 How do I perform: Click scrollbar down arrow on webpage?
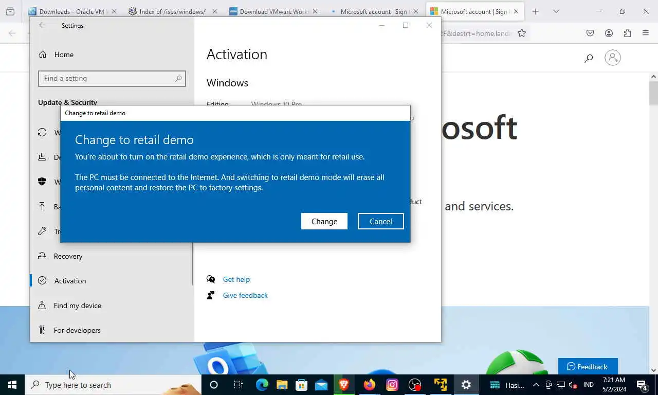653,370
